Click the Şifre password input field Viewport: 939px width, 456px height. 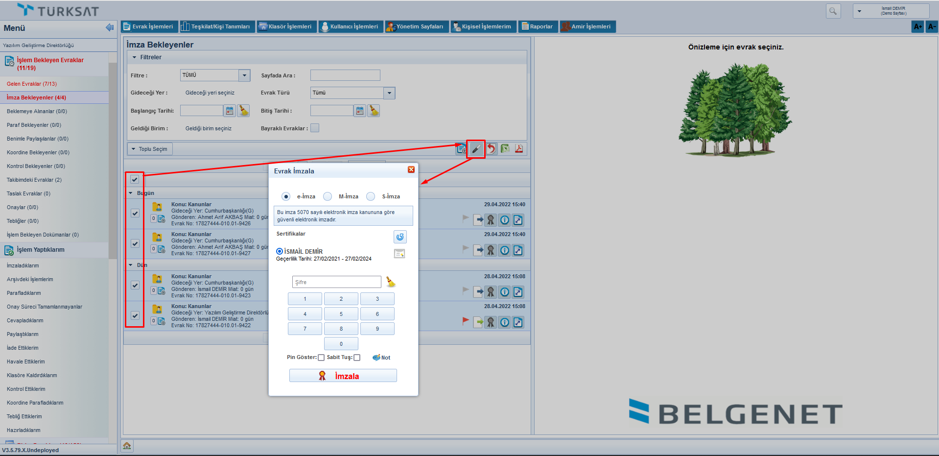tap(336, 282)
